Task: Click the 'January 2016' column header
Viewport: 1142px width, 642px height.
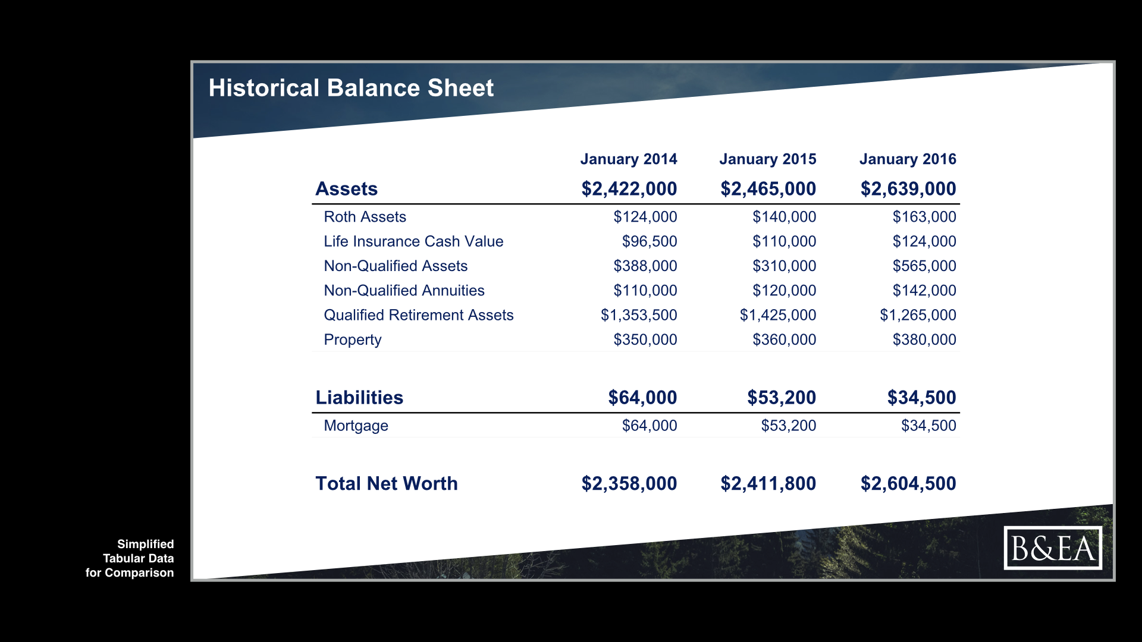Action: 908,159
